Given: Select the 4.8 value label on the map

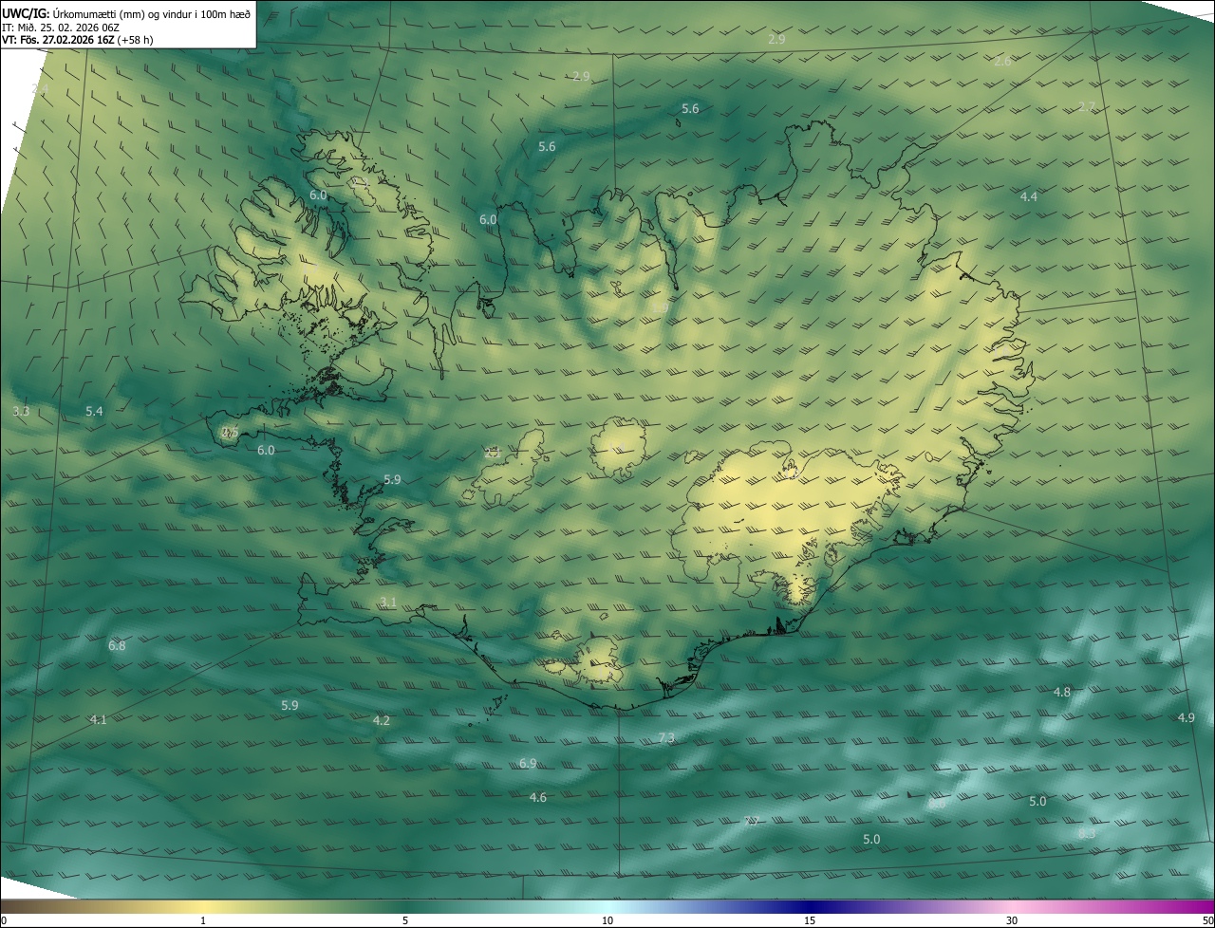Looking at the screenshot, I should click(1062, 692).
